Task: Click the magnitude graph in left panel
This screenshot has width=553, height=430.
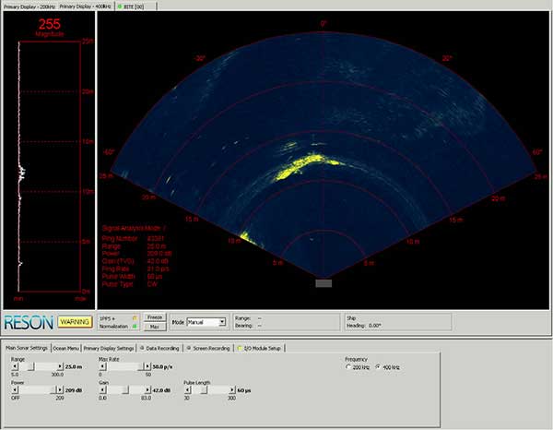Action: [x=48, y=166]
